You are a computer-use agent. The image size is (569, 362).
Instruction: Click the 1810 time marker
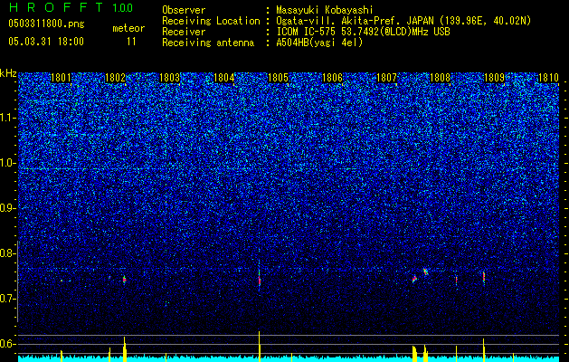coord(548,78)
